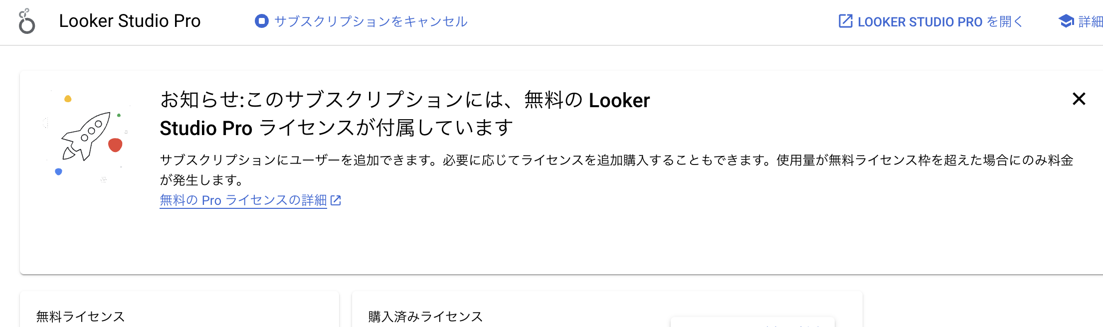This screenshot has width=1103, height=327.
Task: Click the open-in-new icon before LOOKER STUDIO PRO
Action: point(845,21)
